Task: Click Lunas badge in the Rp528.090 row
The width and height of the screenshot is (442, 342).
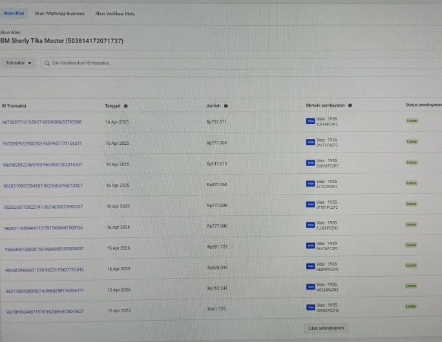Action: click(x=412, y=266)
